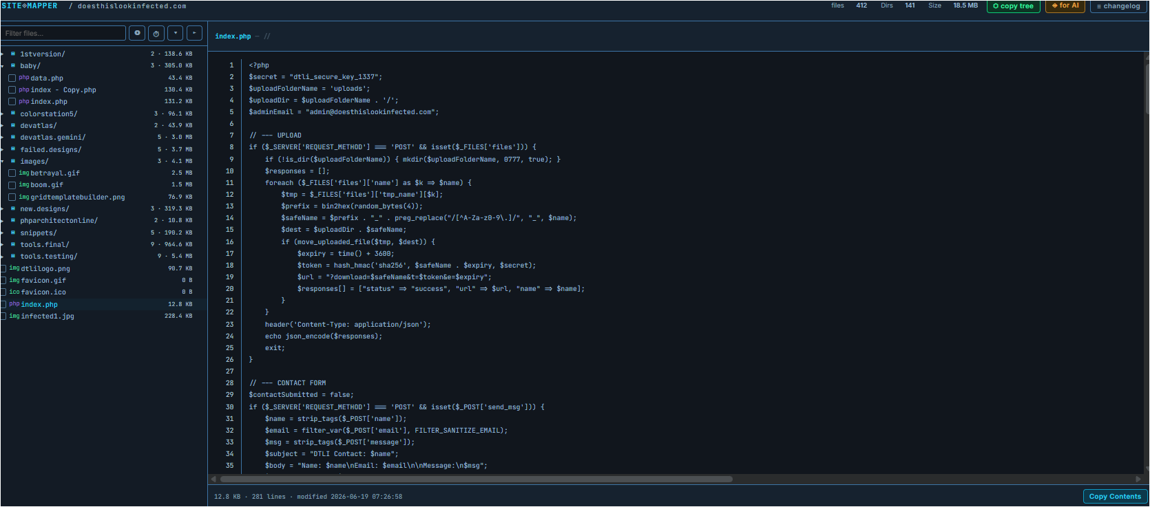Collapse the images/ folder arrow
The height and width of the screenshot is (507, 1150).
click(3, 161)
